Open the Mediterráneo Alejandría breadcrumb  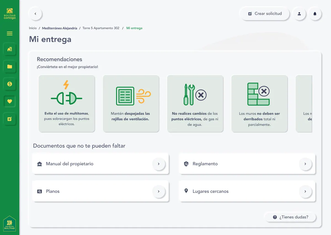[60, 28]
